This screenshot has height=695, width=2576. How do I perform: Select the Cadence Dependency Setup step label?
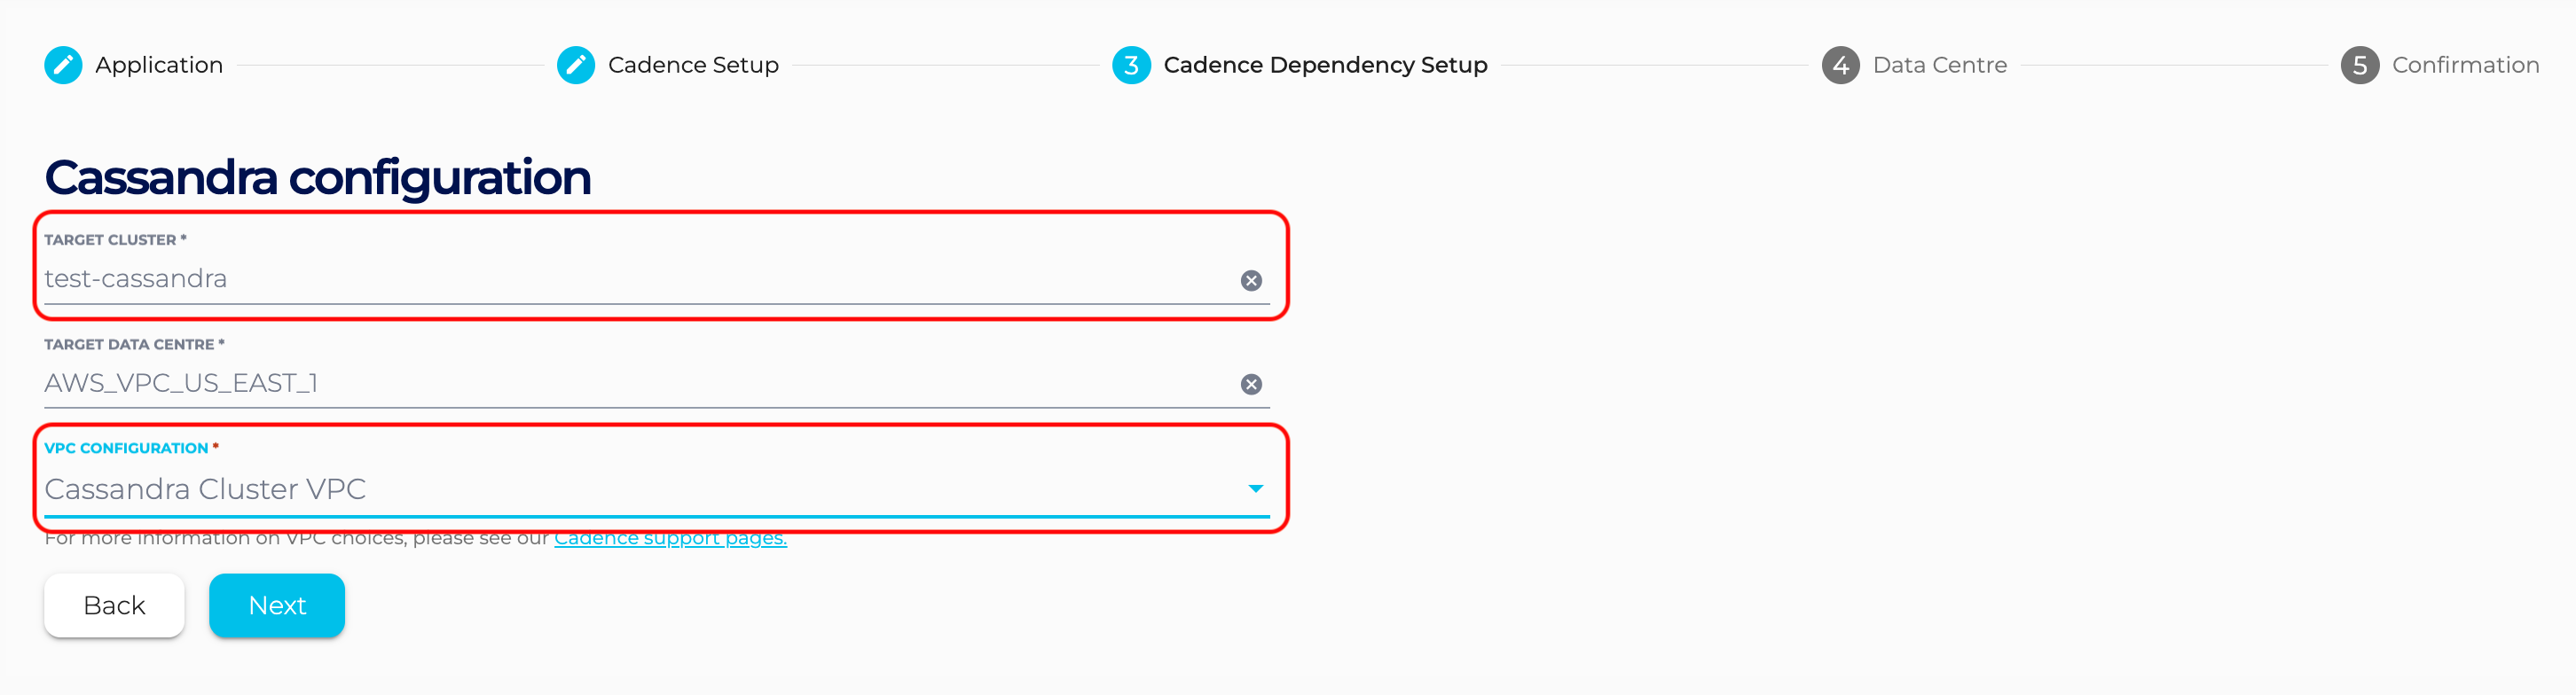coord(1325,65)
